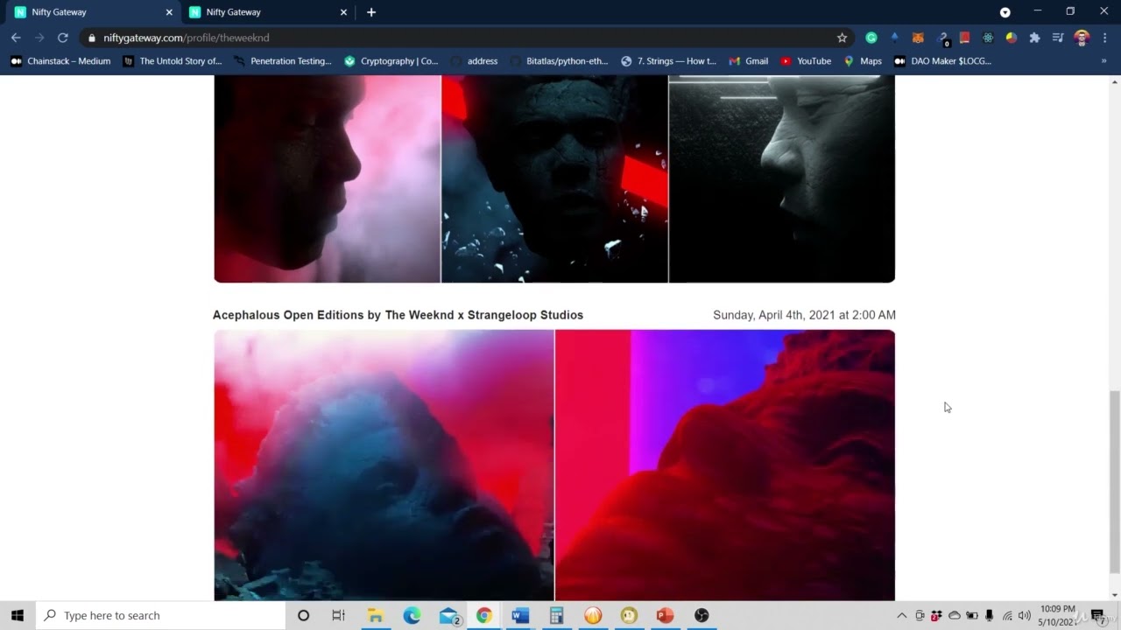Switch to Google Chrome on the taskbar
The height and width of the screenshot is (630, 1121).
pos(484,615)
